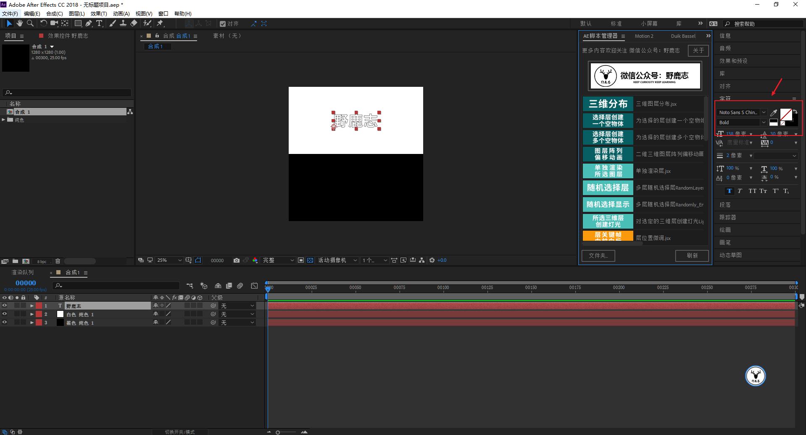The image size is (806, 435).
Task: Select the Clone Stamp tool
Action: tap(123, 23)
